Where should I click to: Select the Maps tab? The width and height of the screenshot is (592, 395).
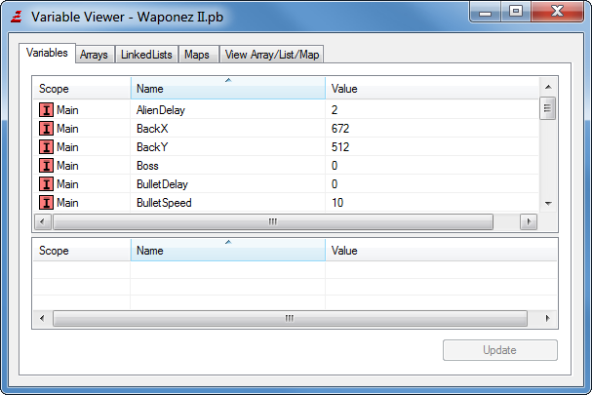[x=198, y=55]
